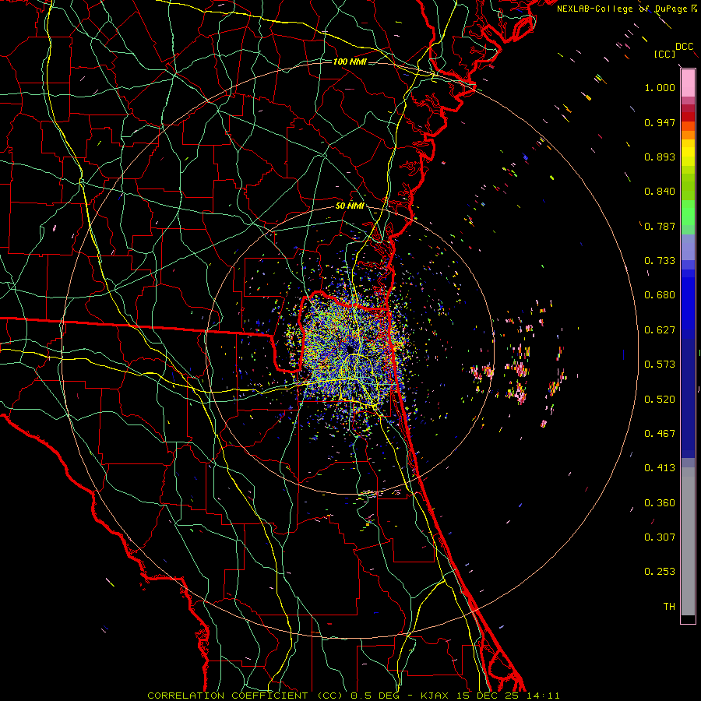Click the 50 NMI range ring label
Screen dimensions: 701x701
pos(350,206)
